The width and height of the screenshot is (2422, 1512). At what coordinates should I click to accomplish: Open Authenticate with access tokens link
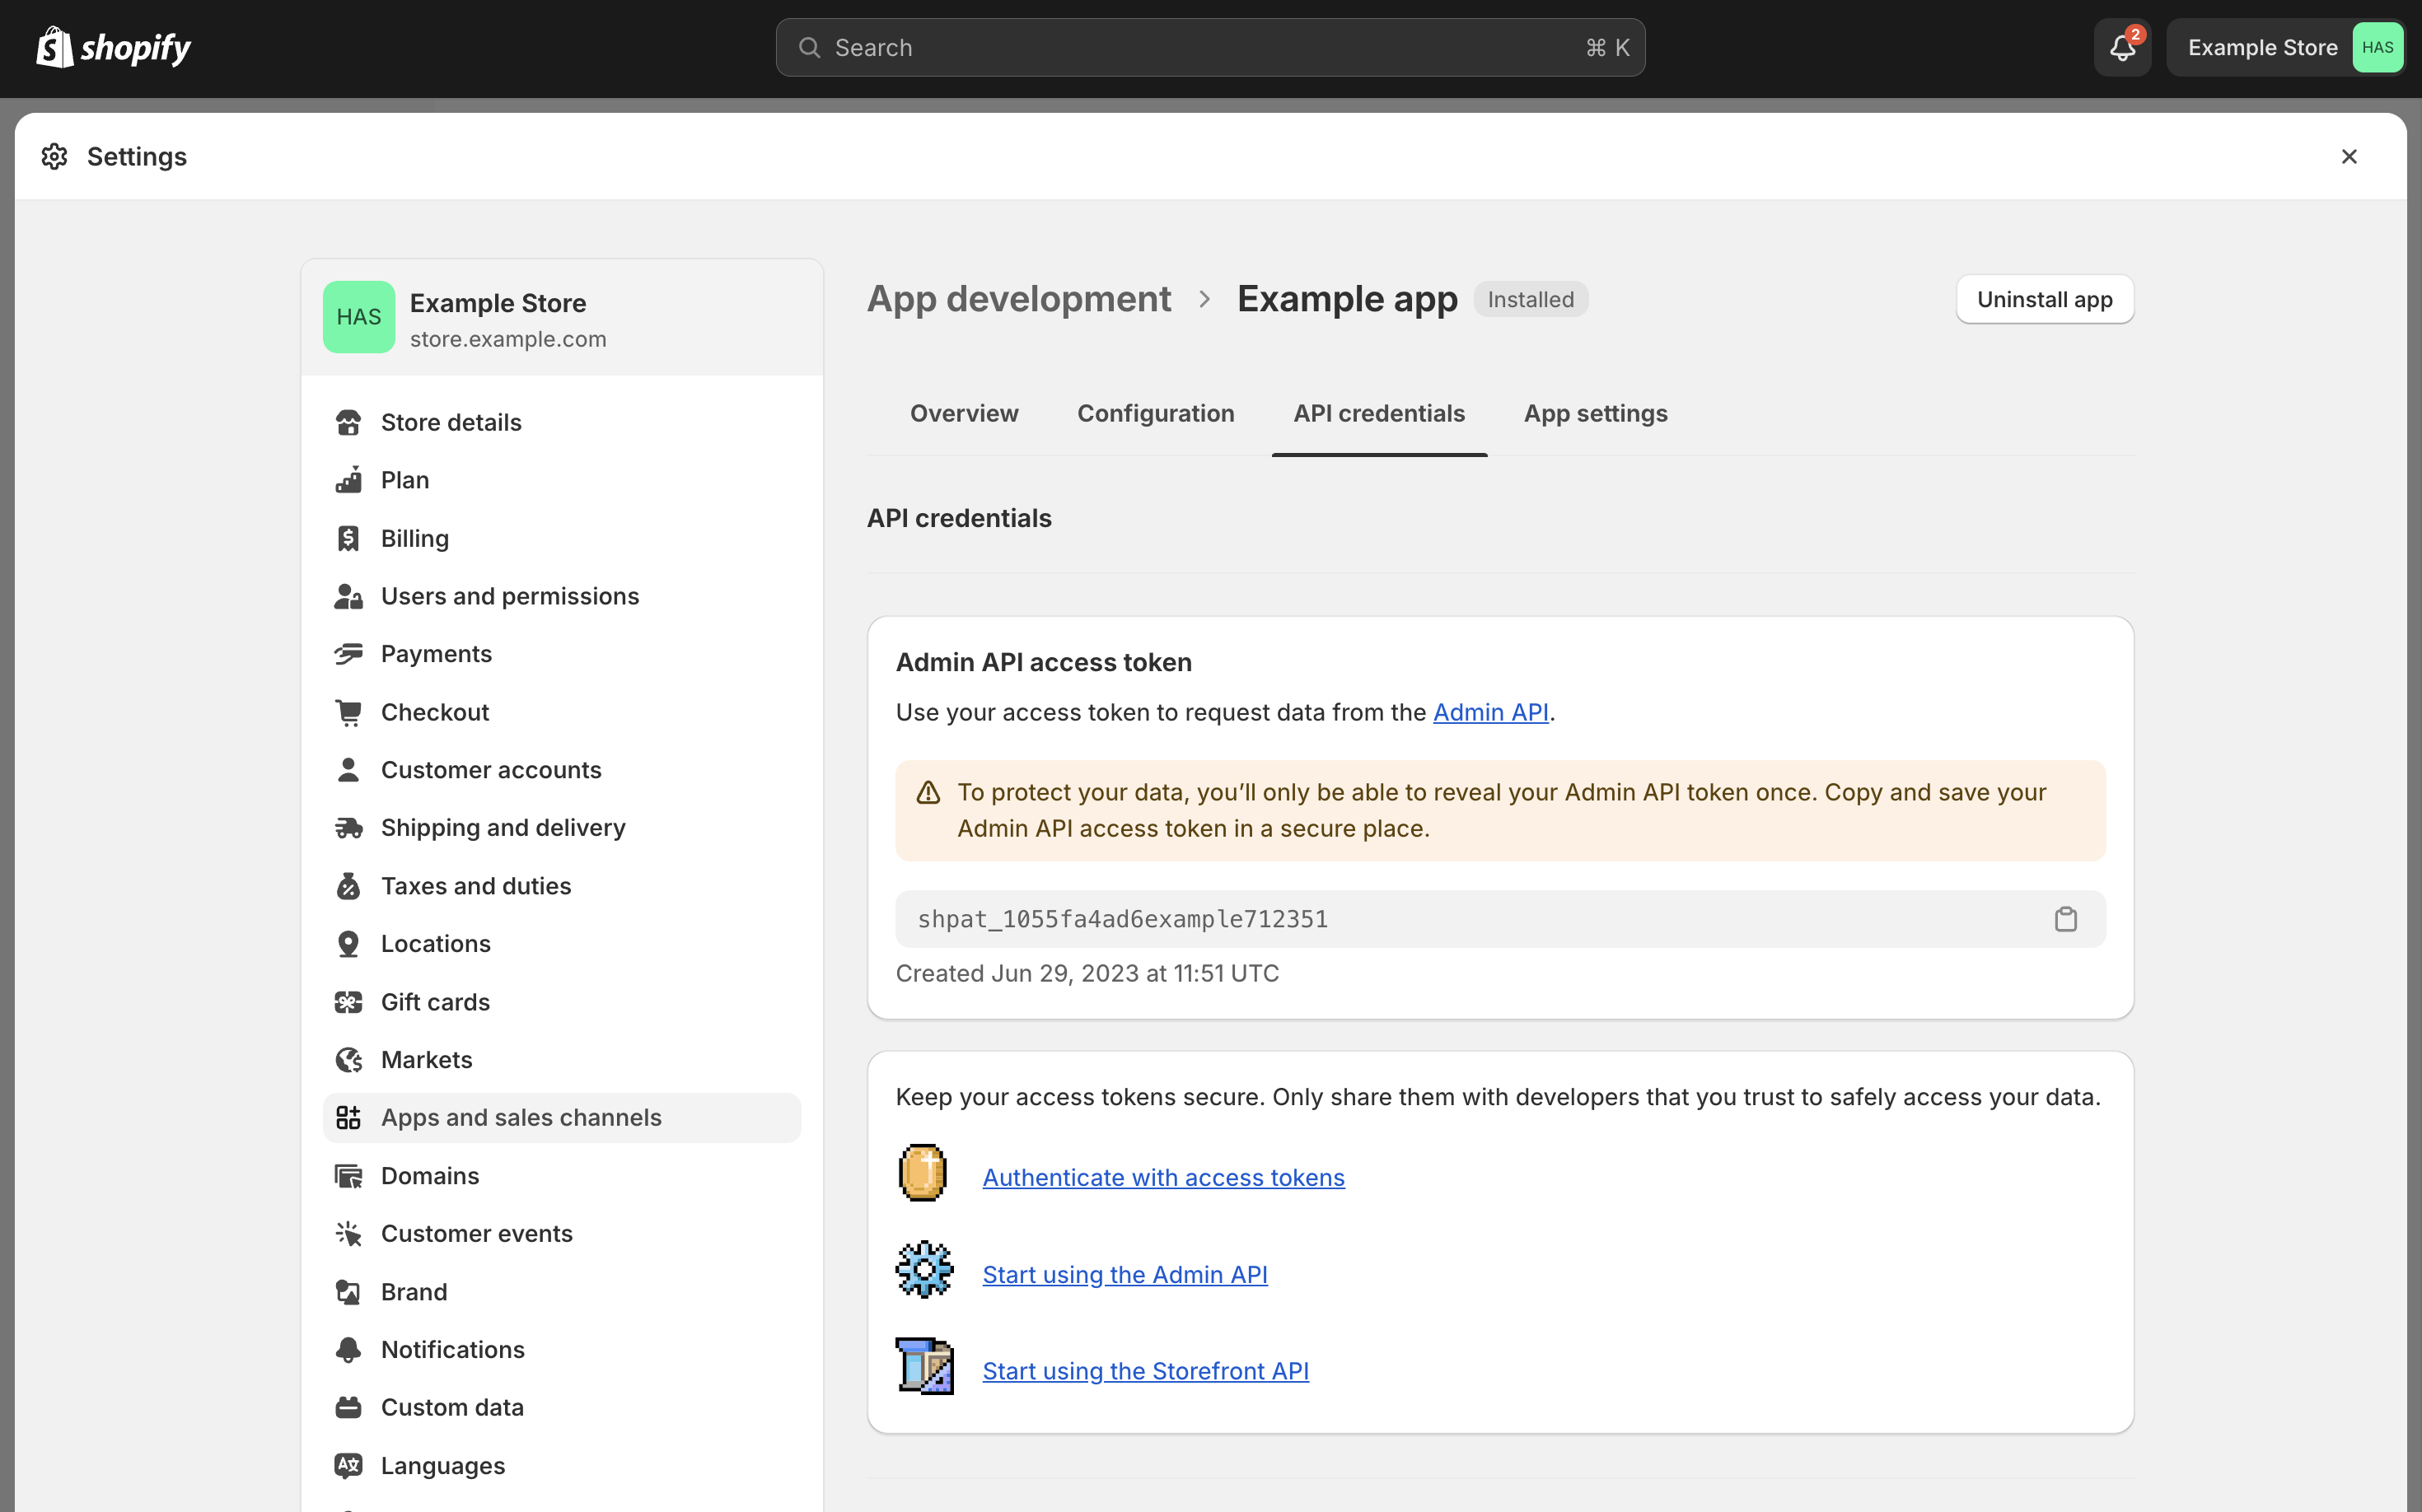coord(1162,1177)
